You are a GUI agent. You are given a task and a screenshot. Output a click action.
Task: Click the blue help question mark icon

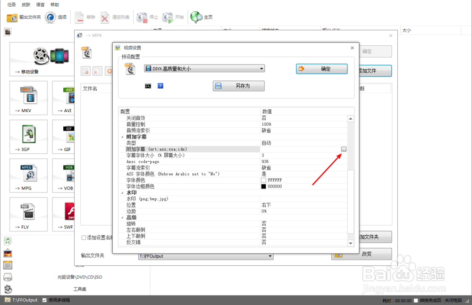coord(160,86)
